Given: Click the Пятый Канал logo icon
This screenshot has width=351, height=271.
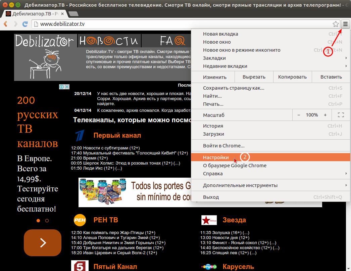Looking at the screenshot, I should [80, 266].
